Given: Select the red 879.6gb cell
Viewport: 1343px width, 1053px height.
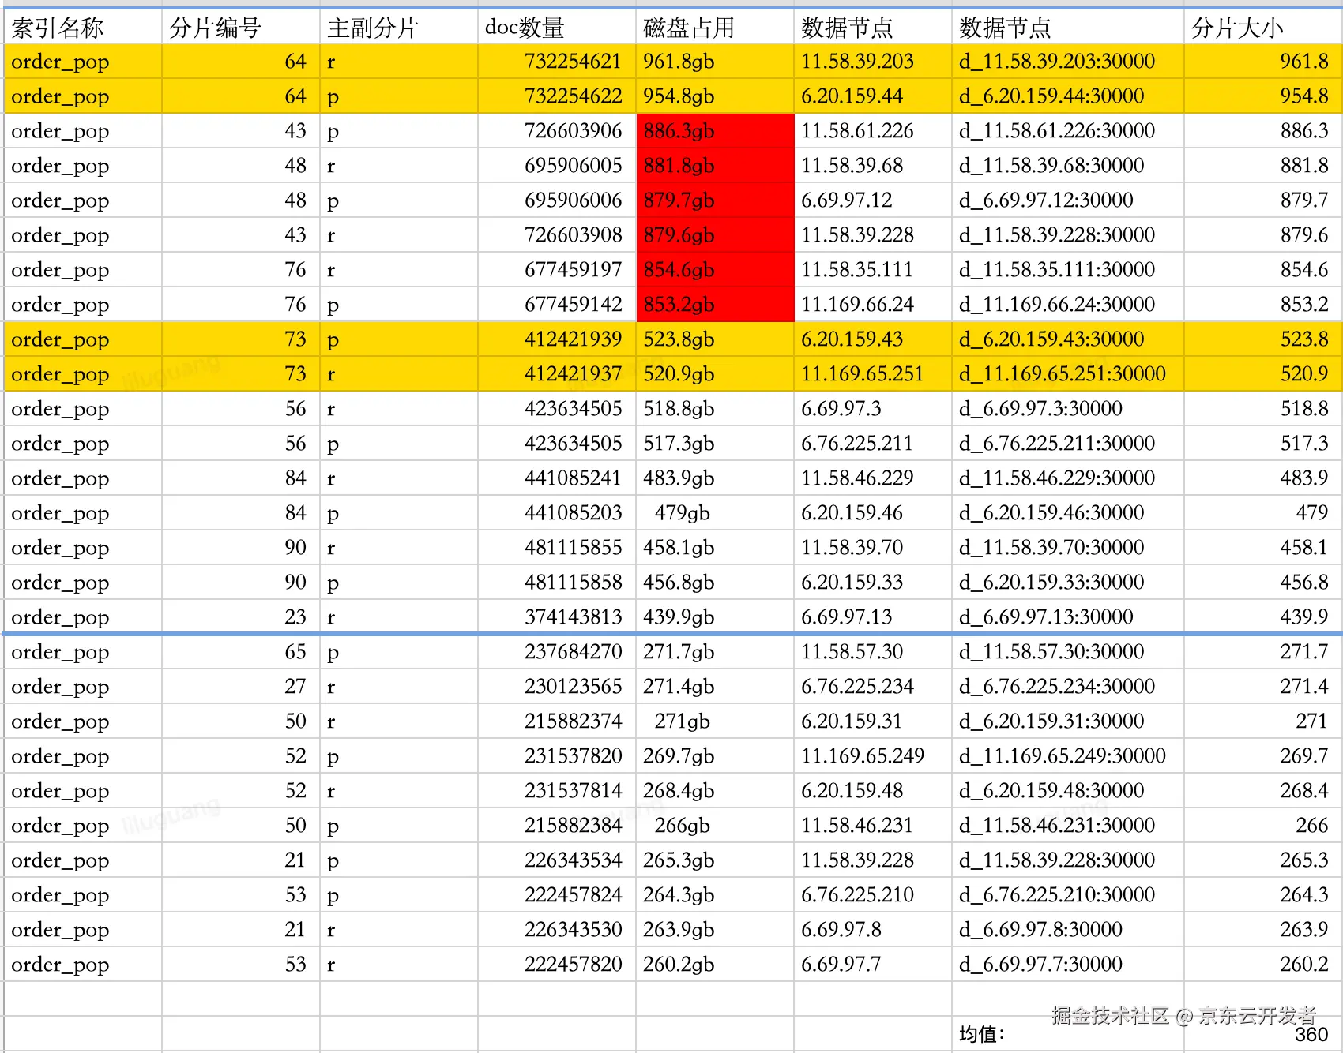Looking at the screenshot, I should pos(715,235).
